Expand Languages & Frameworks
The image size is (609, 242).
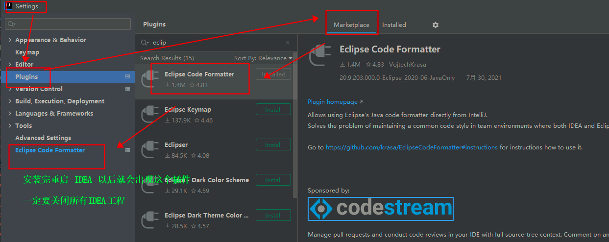tap(10, 113)
